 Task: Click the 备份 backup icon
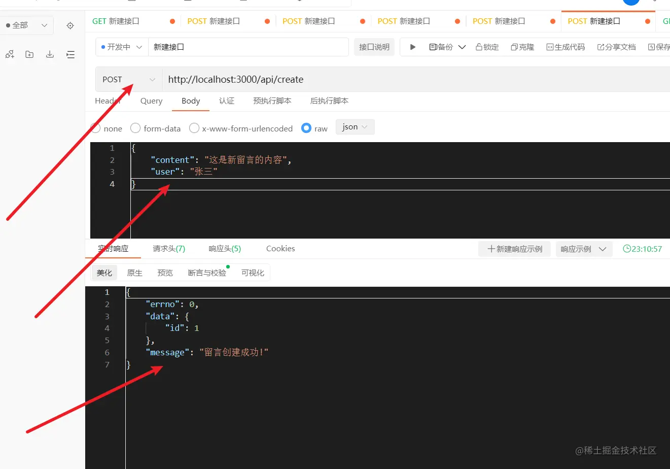coord(433,47)
